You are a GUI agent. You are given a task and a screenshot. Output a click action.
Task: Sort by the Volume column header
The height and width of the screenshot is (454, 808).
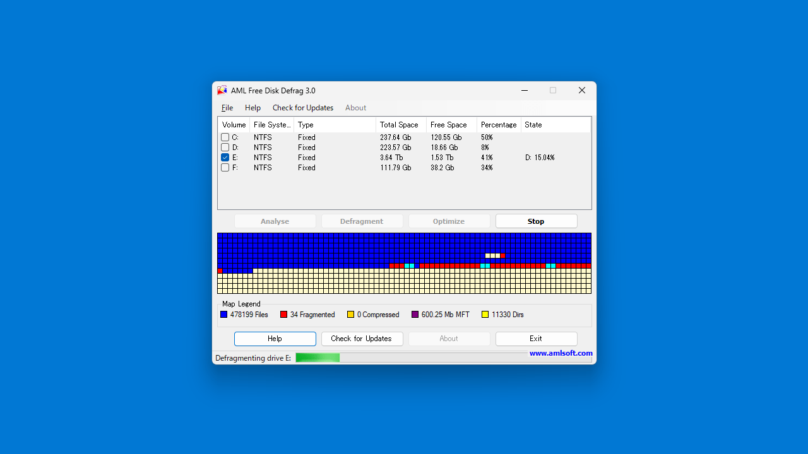click(x=234, y=125)
